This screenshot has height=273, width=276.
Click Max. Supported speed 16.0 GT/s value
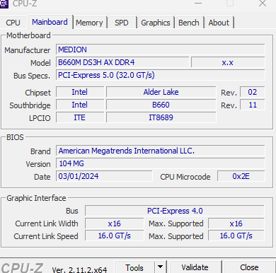coord(236,236)
